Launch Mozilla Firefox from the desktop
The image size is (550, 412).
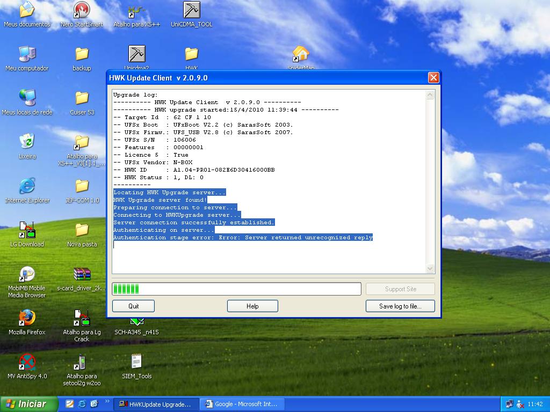(x=27, y=322)
